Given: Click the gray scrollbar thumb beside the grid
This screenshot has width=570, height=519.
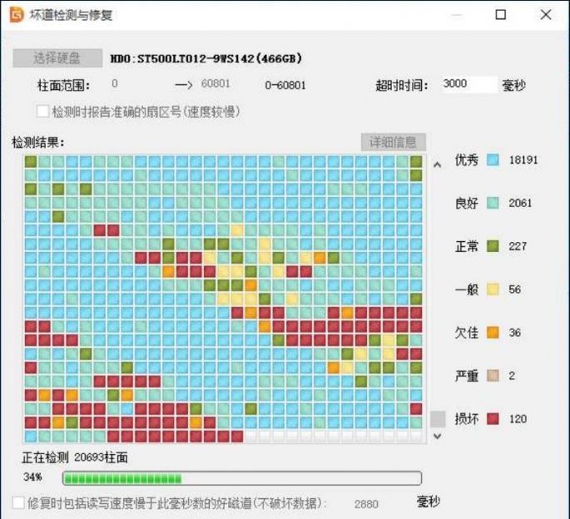Looking at the screenshot, I should (x=438, y=419).
